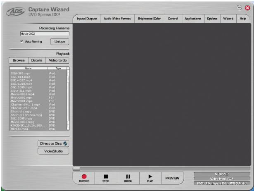The height and width of the screenshot is (191, 254).
Task: Click the ADS logo icon
Action: (x=16, y=12)
